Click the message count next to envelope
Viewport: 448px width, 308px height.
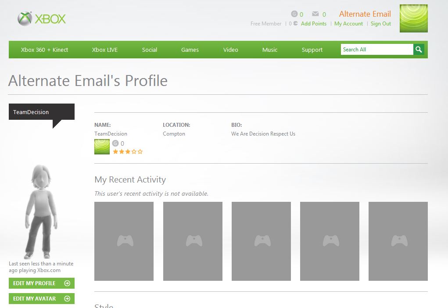[x=324, y=14]
